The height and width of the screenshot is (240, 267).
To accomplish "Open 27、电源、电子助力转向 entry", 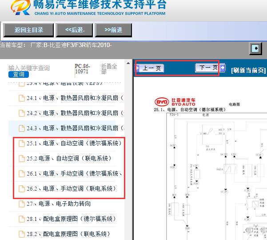I will [59, 204].
